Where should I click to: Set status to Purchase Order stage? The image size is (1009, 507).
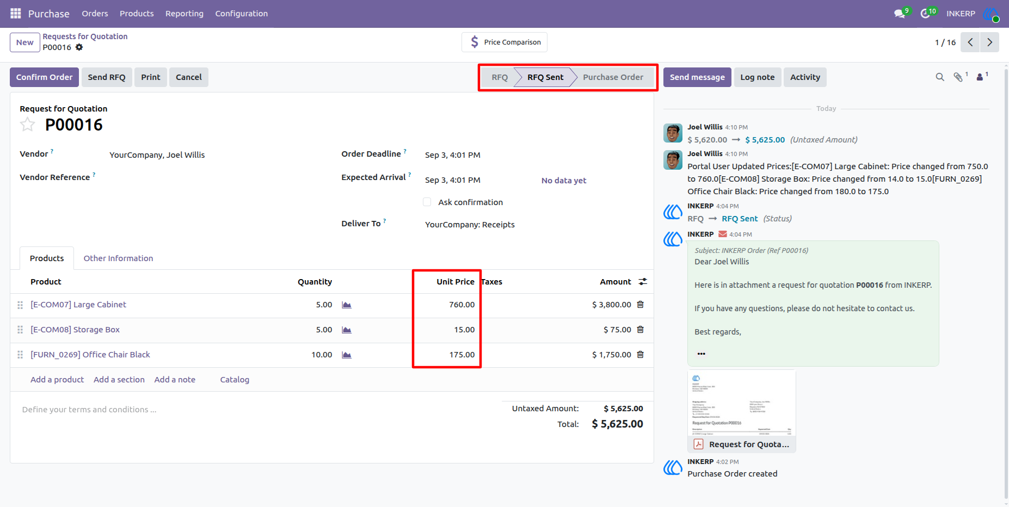[613, 77]
